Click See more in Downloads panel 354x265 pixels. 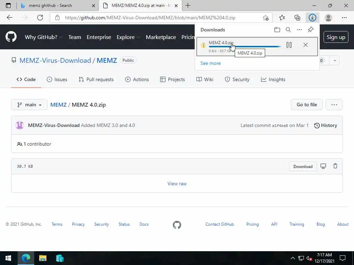[211, 63]
